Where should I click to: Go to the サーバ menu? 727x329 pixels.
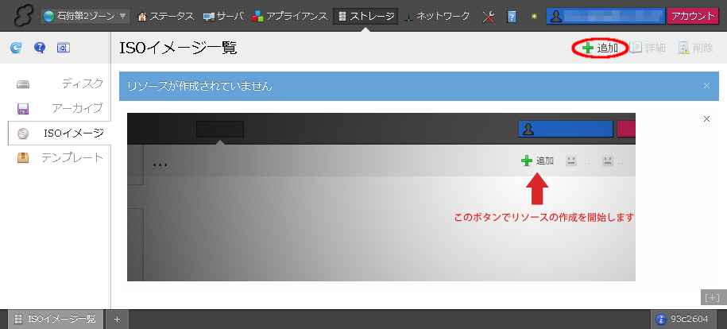pyautogui.click(x=224, y=16)
